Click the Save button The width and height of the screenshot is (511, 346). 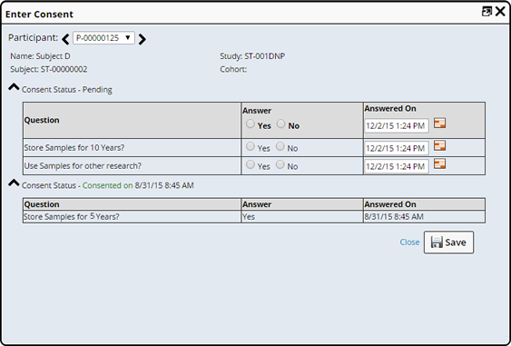(x=448, y=242)
